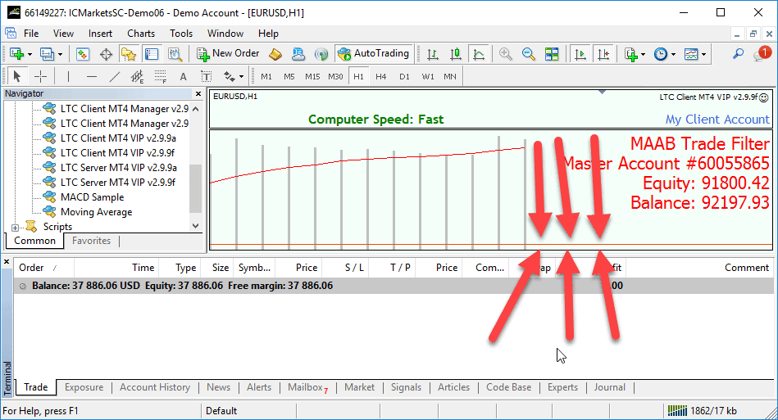Switch timeframe to D1
Viewport: 778px width, 420px height.
(404, 76)
